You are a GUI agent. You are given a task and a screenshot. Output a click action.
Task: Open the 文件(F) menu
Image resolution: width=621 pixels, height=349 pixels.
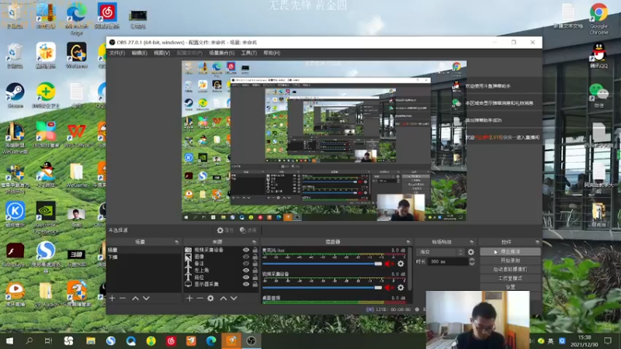(x=117, y=53)
